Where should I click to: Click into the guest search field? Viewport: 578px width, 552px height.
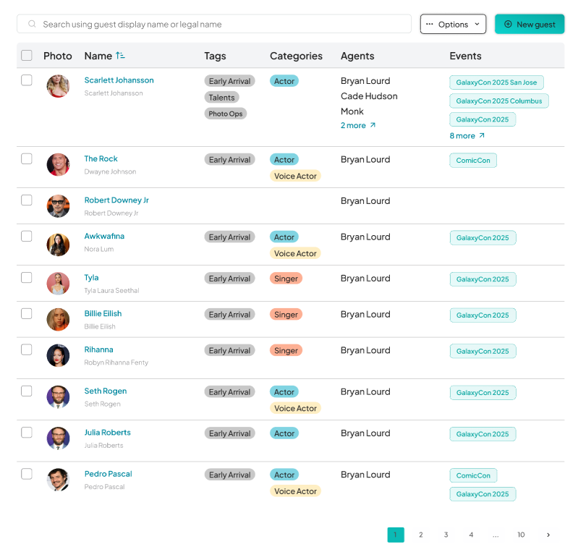point(217,25)
